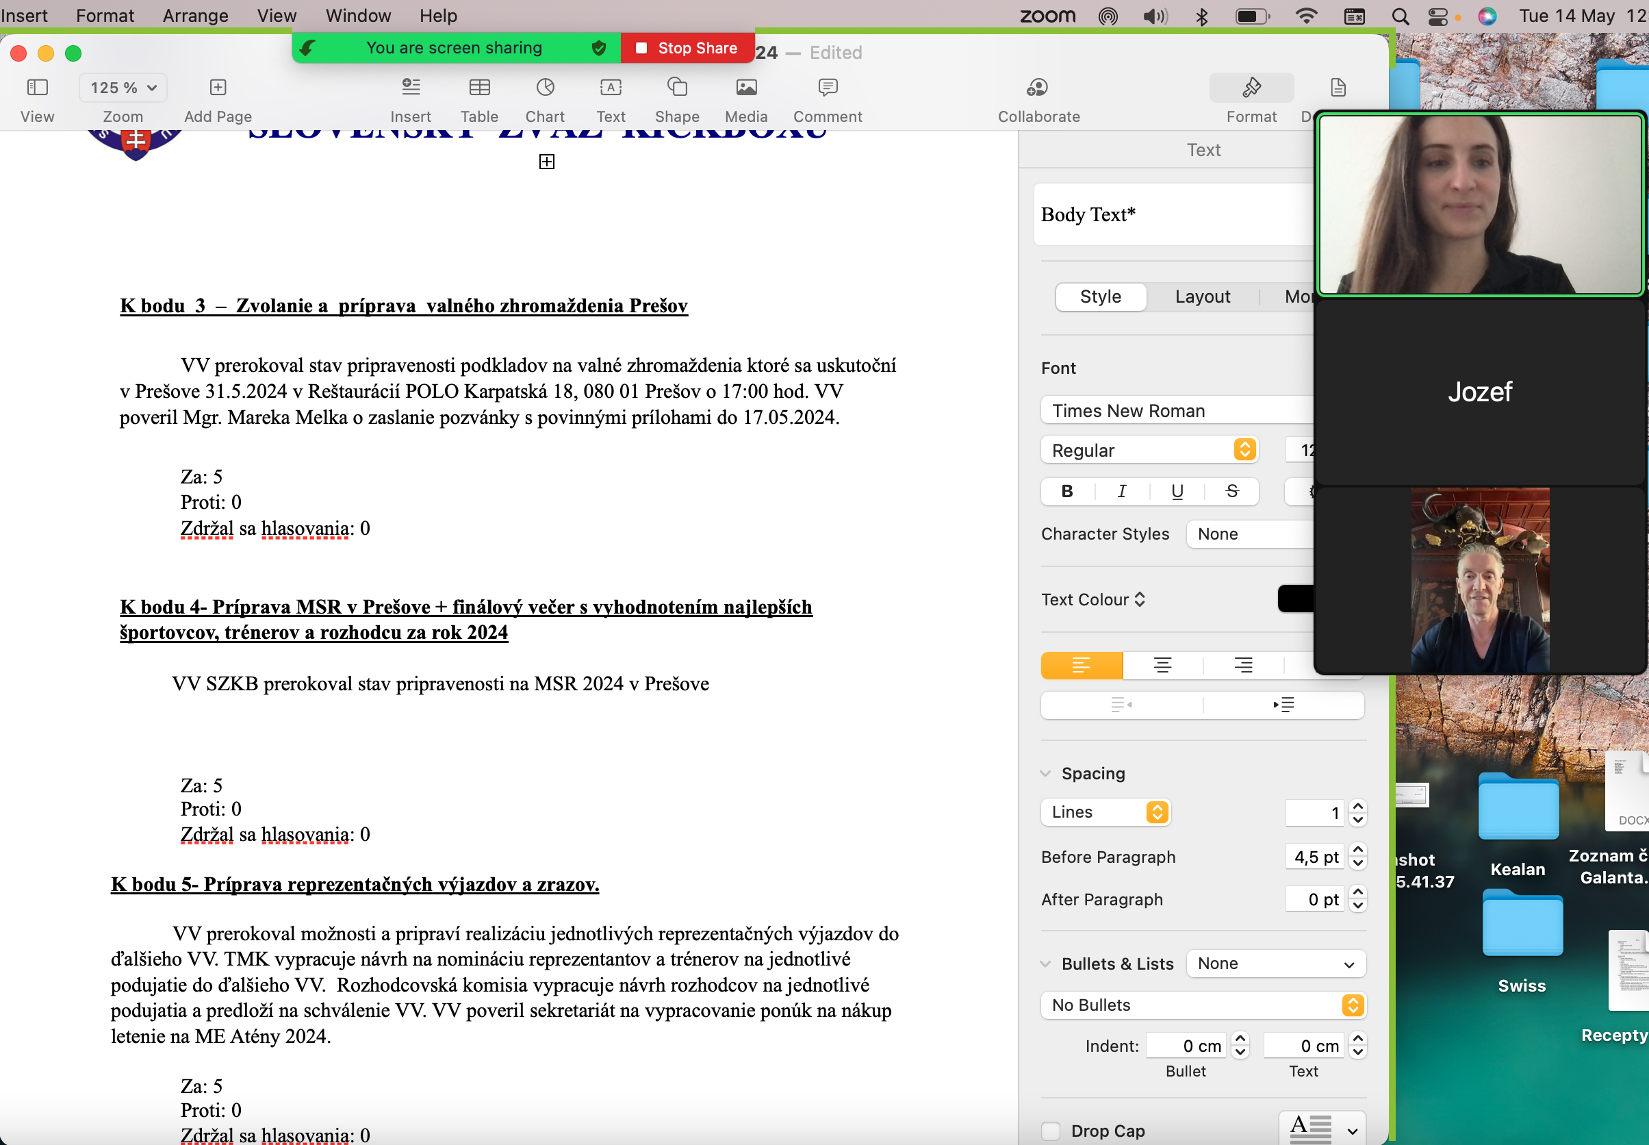Click the Before Paragraph 4,5 pt field
Viewport: 1649px width, 1145px height.
coord(1316,857)
